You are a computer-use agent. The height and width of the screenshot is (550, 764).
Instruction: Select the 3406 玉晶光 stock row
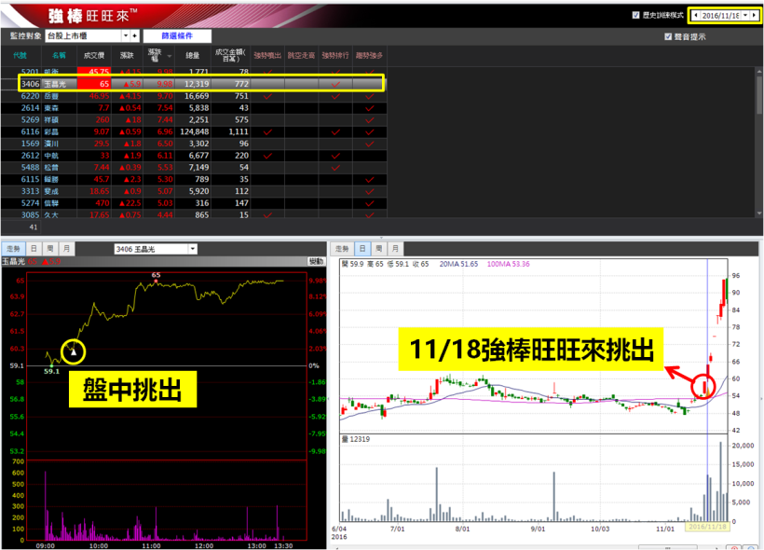click(x=201, y=84)
